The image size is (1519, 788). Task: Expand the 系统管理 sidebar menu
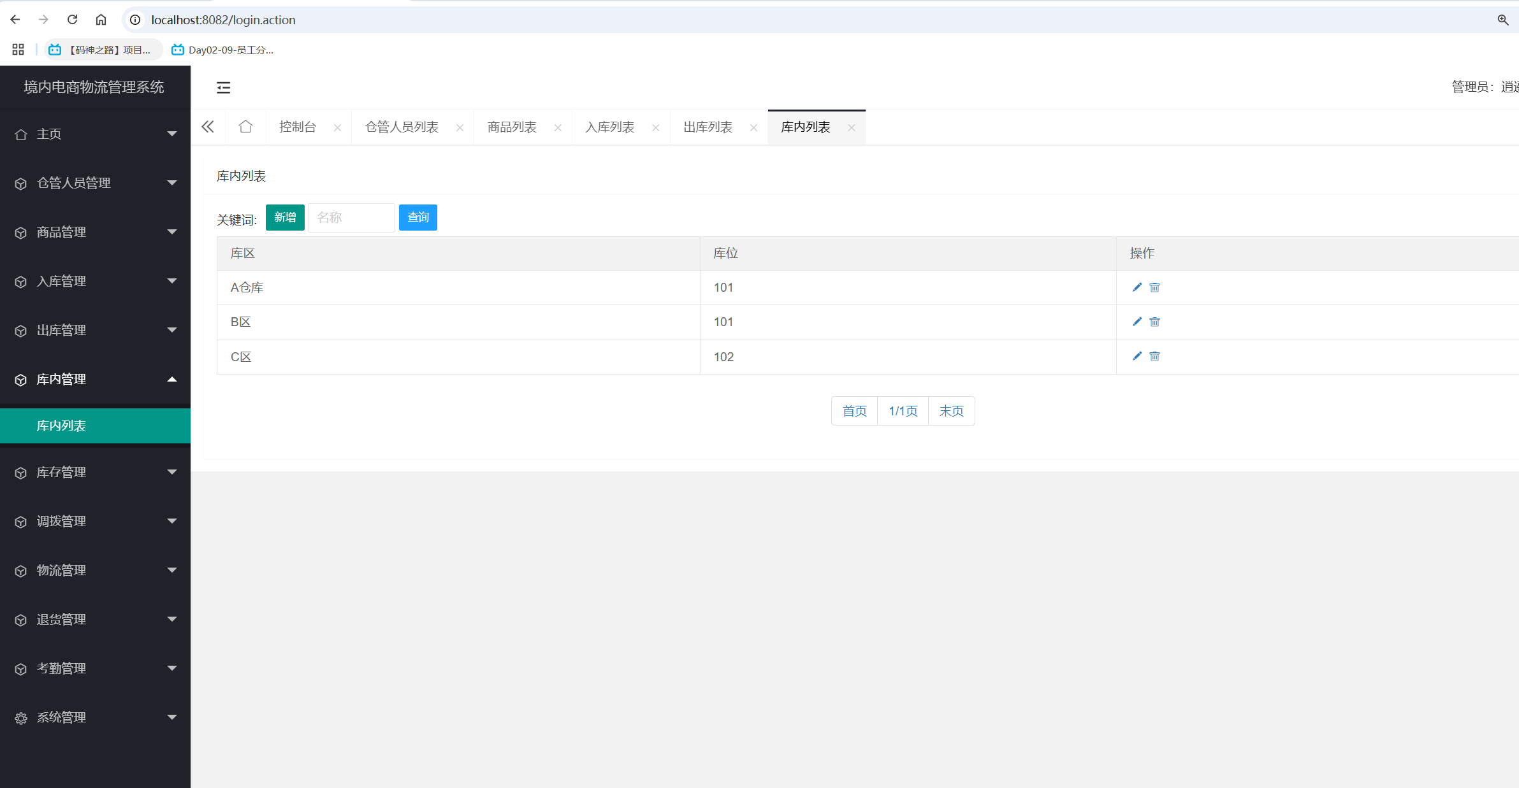(x=96, y=717)
